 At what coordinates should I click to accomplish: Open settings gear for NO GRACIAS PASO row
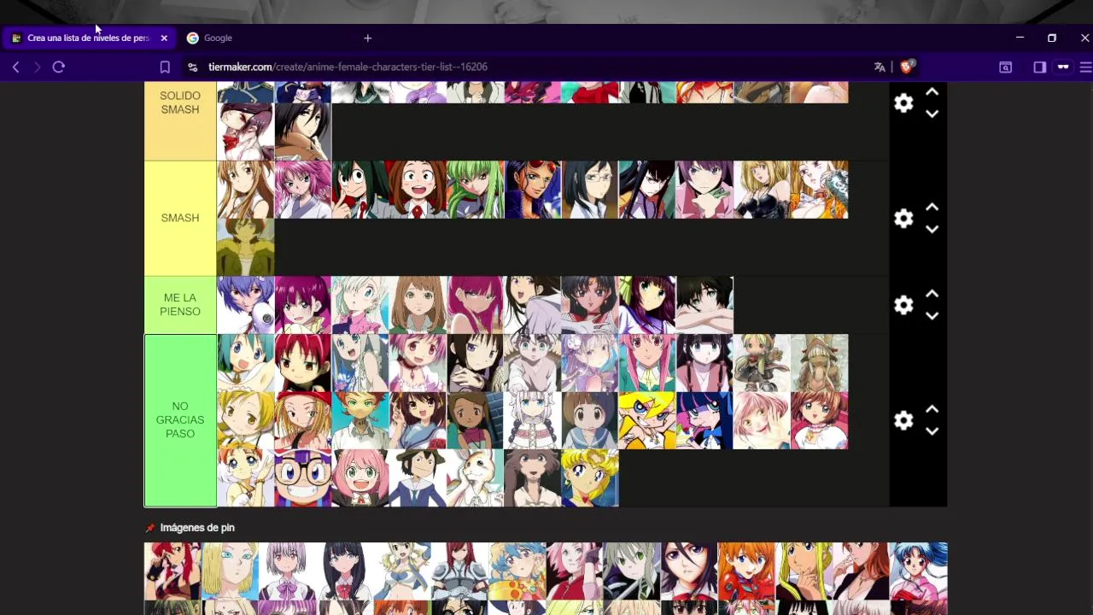coord(903,420)
